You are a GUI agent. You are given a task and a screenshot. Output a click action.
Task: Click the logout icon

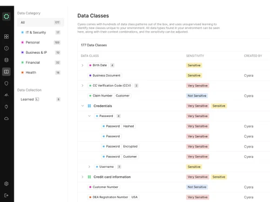(6, 196)
